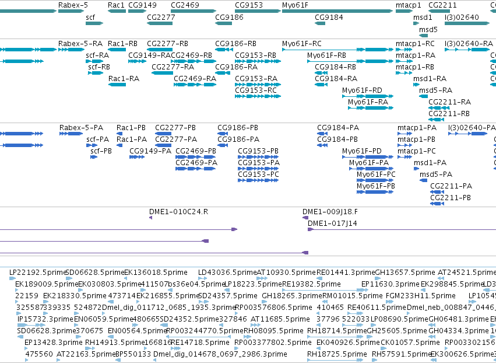The width and height of the screenshot is (496, 363).
Task: Select the Myo61F-PD protein label
Action: [x=362, y=151]
